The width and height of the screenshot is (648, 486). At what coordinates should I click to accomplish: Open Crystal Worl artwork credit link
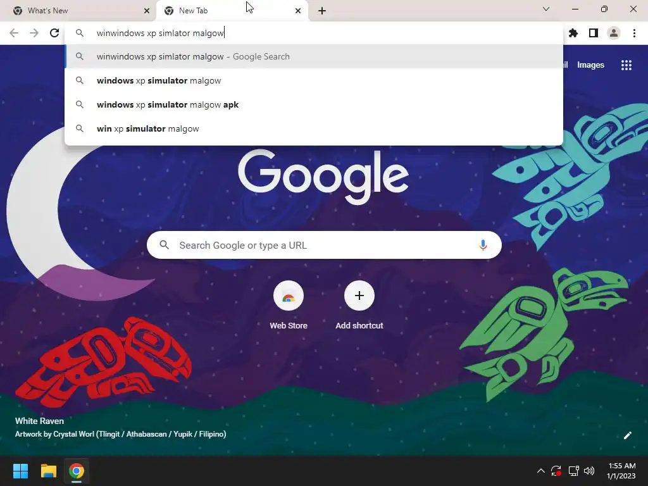tap(121, 434)
